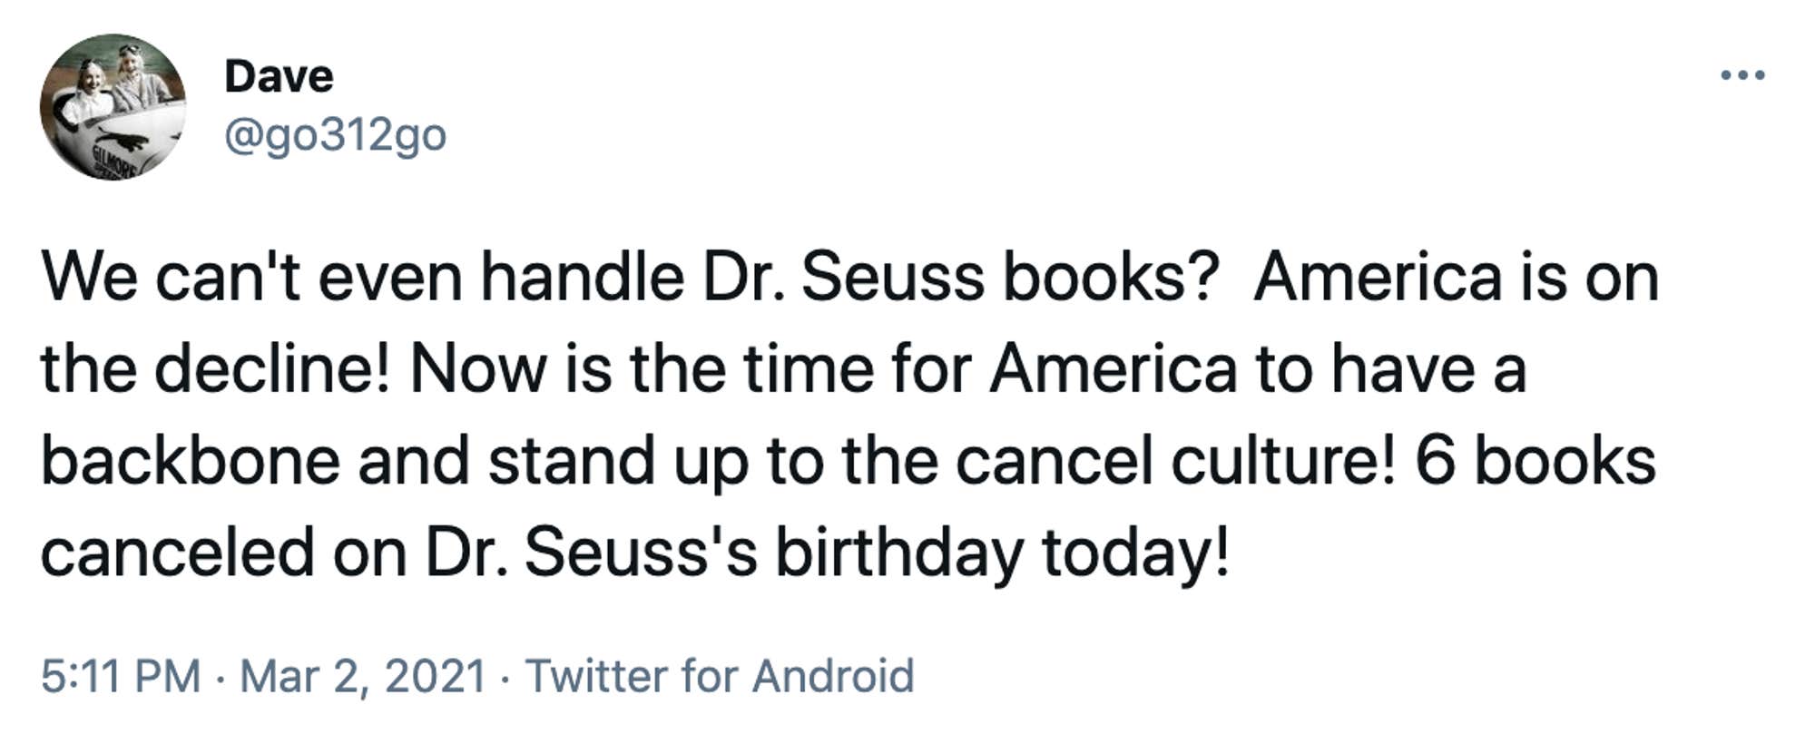Open the profile via display name Dave
Viewport: 1815px width, 744px height.
(x=279, y=76)
